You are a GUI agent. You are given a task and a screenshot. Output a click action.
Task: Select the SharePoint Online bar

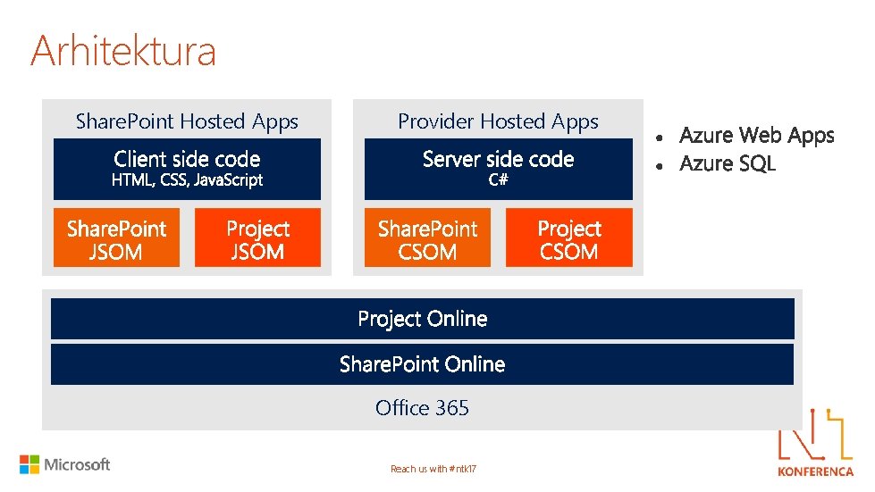click(x=423, y=364)
